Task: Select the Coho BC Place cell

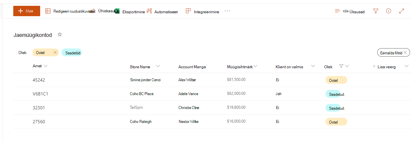Action: [x=142, y=94]
